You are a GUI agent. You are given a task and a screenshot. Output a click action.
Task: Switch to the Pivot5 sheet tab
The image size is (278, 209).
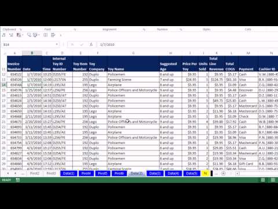coord(103,173)
